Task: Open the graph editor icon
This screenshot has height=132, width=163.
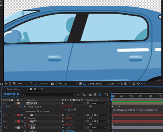Action: pyautogui.click(x=106, y=95)
